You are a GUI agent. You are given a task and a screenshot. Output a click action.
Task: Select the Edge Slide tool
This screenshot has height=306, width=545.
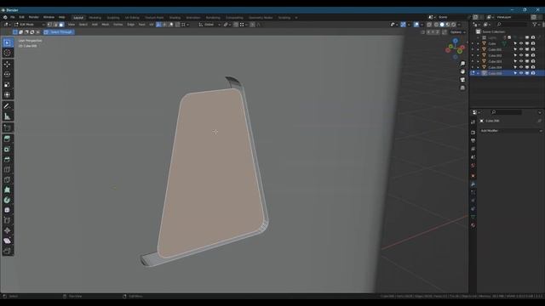pos(8,220)
